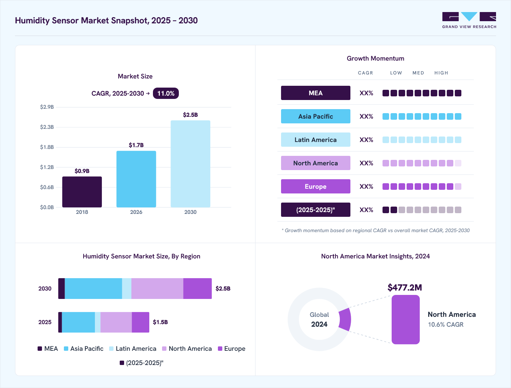
Task: Click the XX% value in the MEA row
Action: (x=366, y=93)
